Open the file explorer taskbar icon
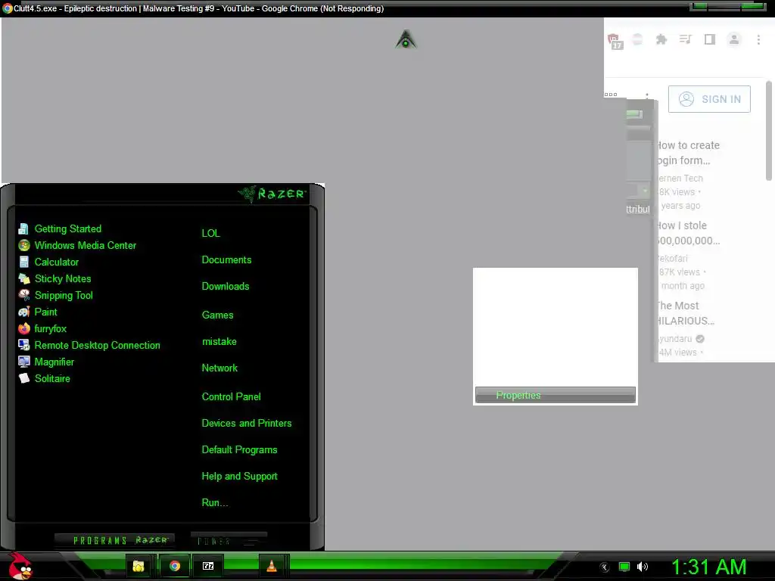This screenshot has height=581, width=775. coord(139,566)
